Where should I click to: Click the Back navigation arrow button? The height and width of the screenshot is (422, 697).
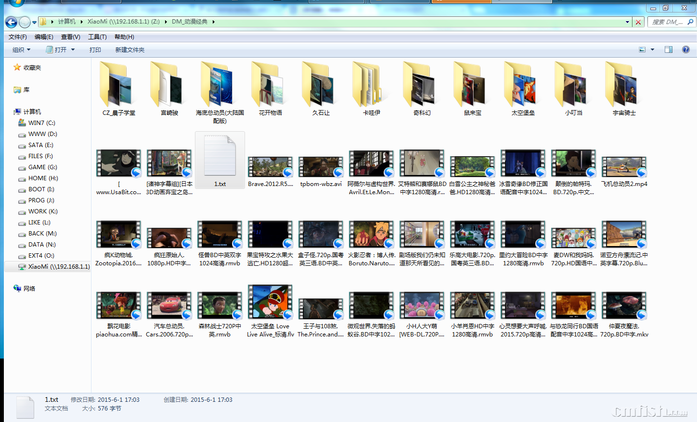tap(11, 22)
